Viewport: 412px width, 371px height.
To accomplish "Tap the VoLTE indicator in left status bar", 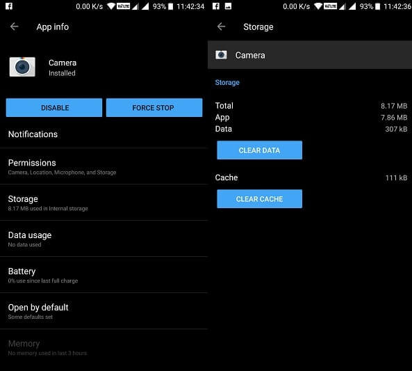I will 123,6.
